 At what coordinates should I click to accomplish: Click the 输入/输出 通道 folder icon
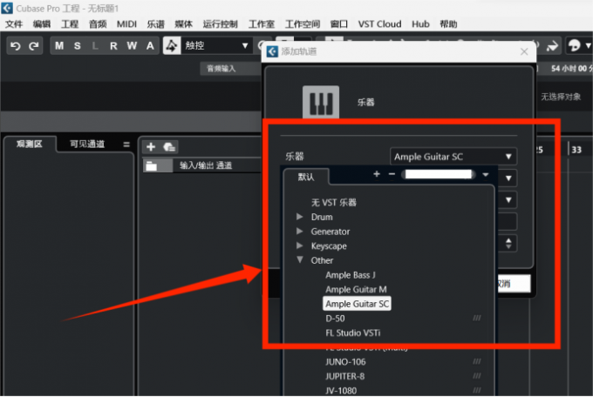(152, 165)
